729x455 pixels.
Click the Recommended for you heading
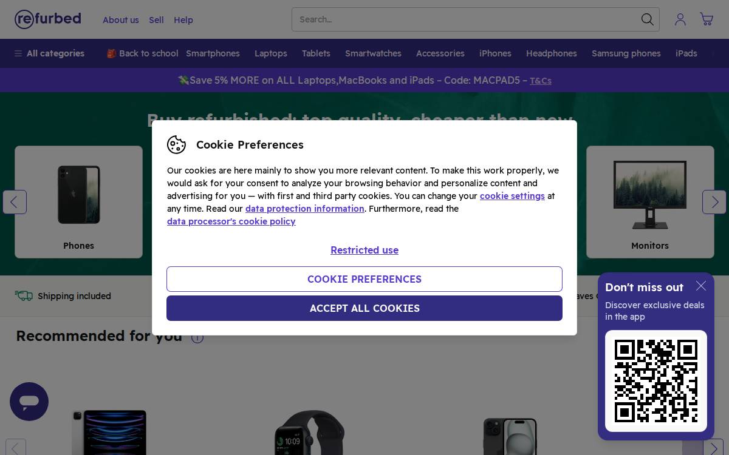(x=99, y=336)
